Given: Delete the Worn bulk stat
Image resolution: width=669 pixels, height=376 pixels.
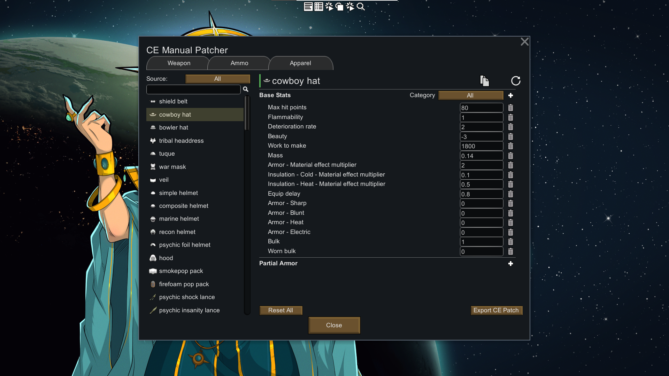Looking at the screenshot, I should 510,251.
